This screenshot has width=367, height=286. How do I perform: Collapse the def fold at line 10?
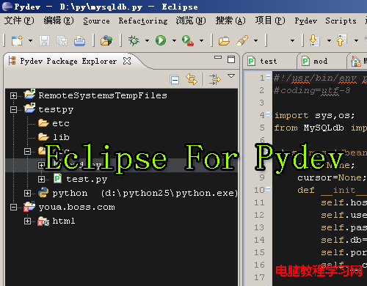click(269, 188)
